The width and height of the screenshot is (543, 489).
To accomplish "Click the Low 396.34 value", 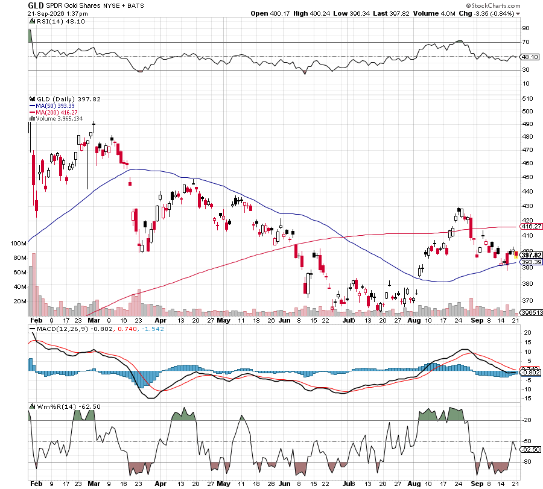I will point(352,13).
